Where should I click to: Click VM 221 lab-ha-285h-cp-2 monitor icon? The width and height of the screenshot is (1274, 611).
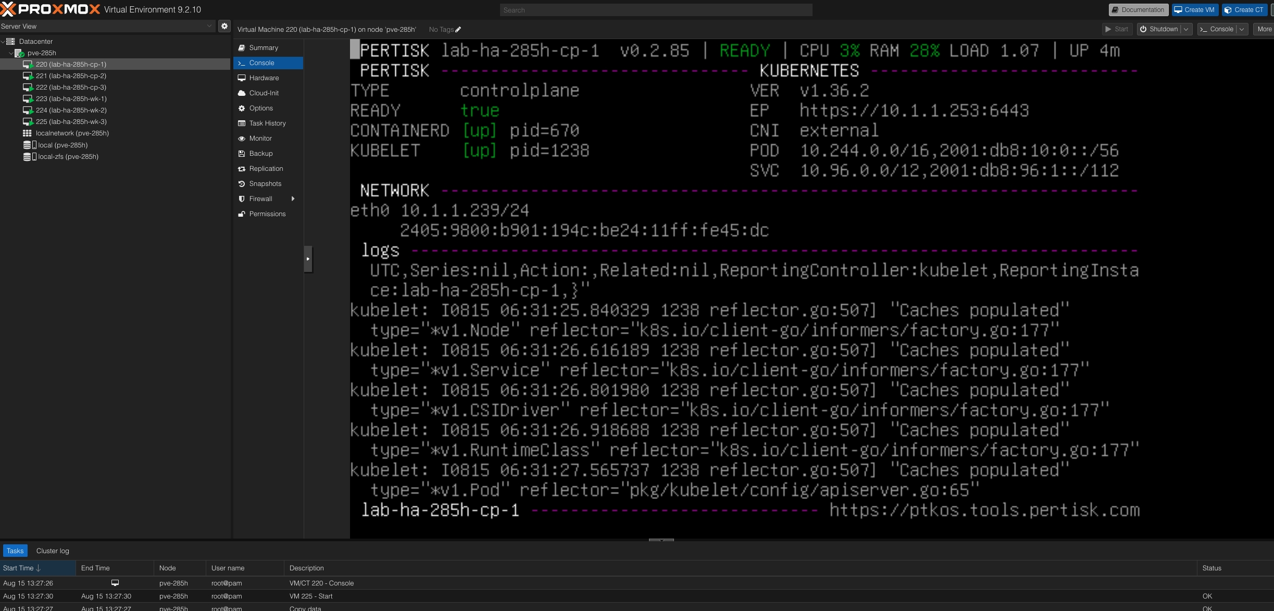[x=28, y=76]
